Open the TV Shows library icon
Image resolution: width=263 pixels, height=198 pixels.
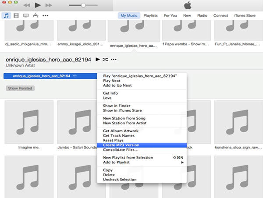[26, 16]
